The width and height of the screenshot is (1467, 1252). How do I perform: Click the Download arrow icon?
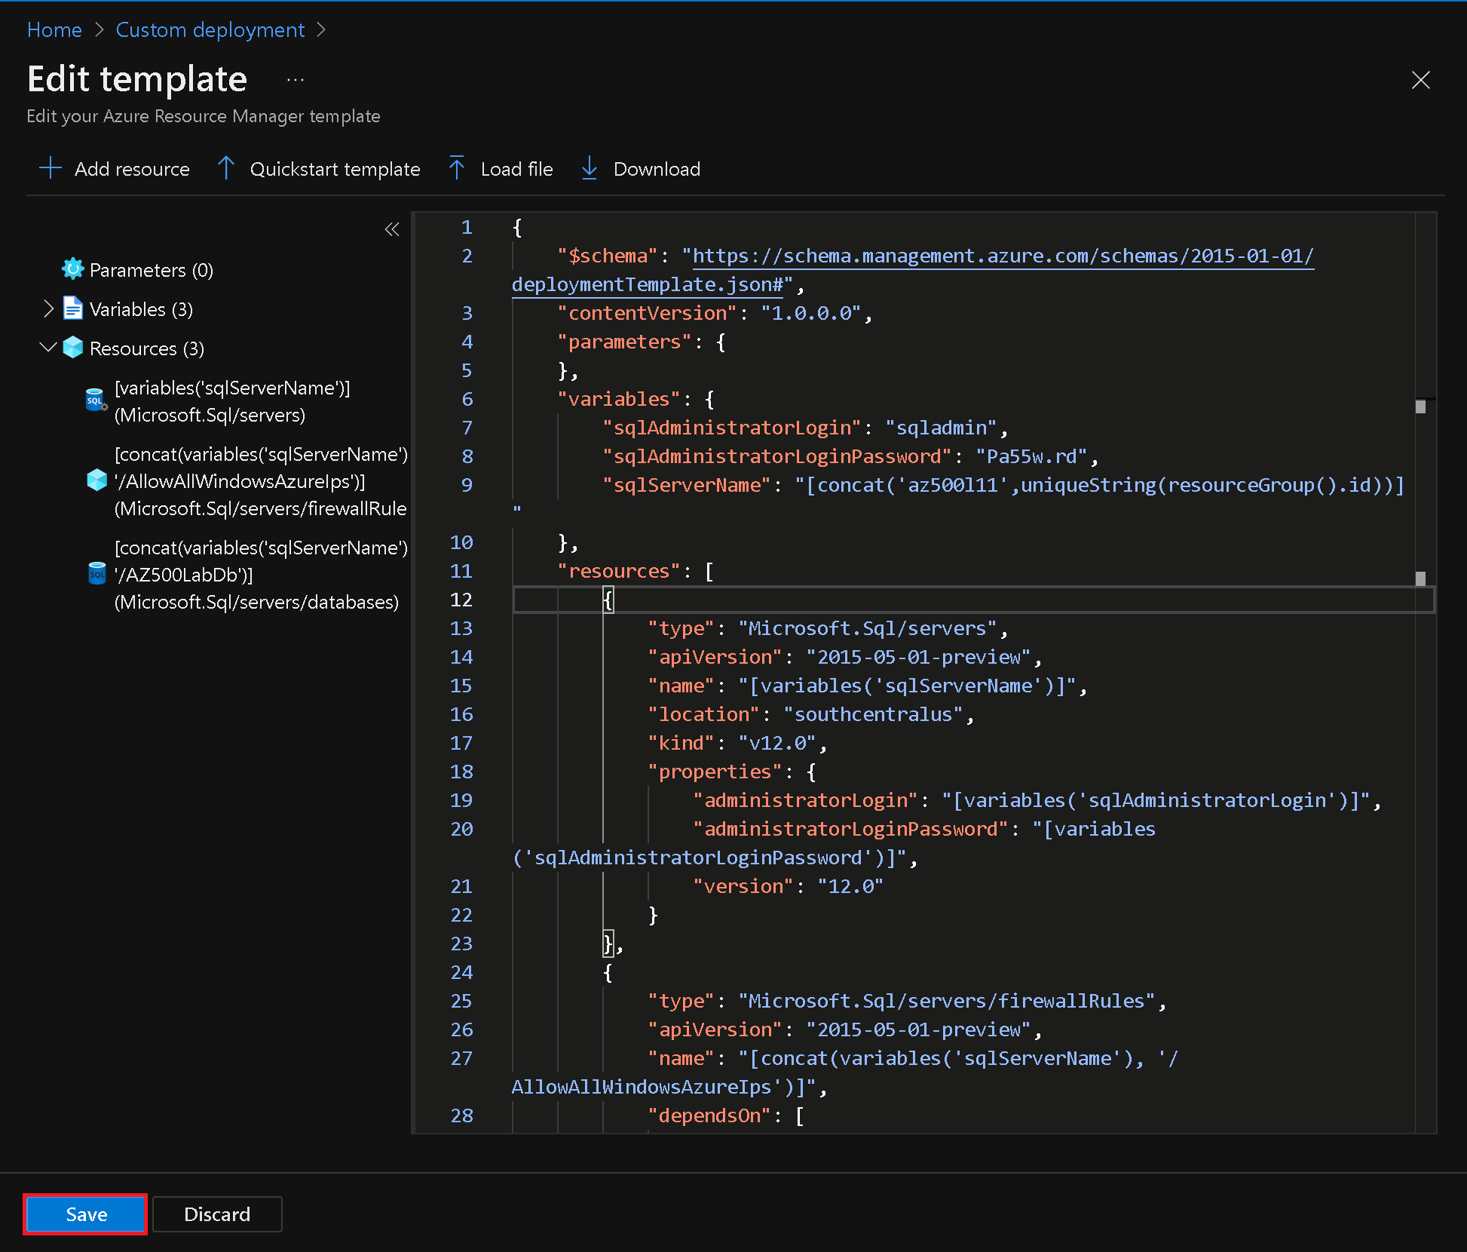pos(590,168)
